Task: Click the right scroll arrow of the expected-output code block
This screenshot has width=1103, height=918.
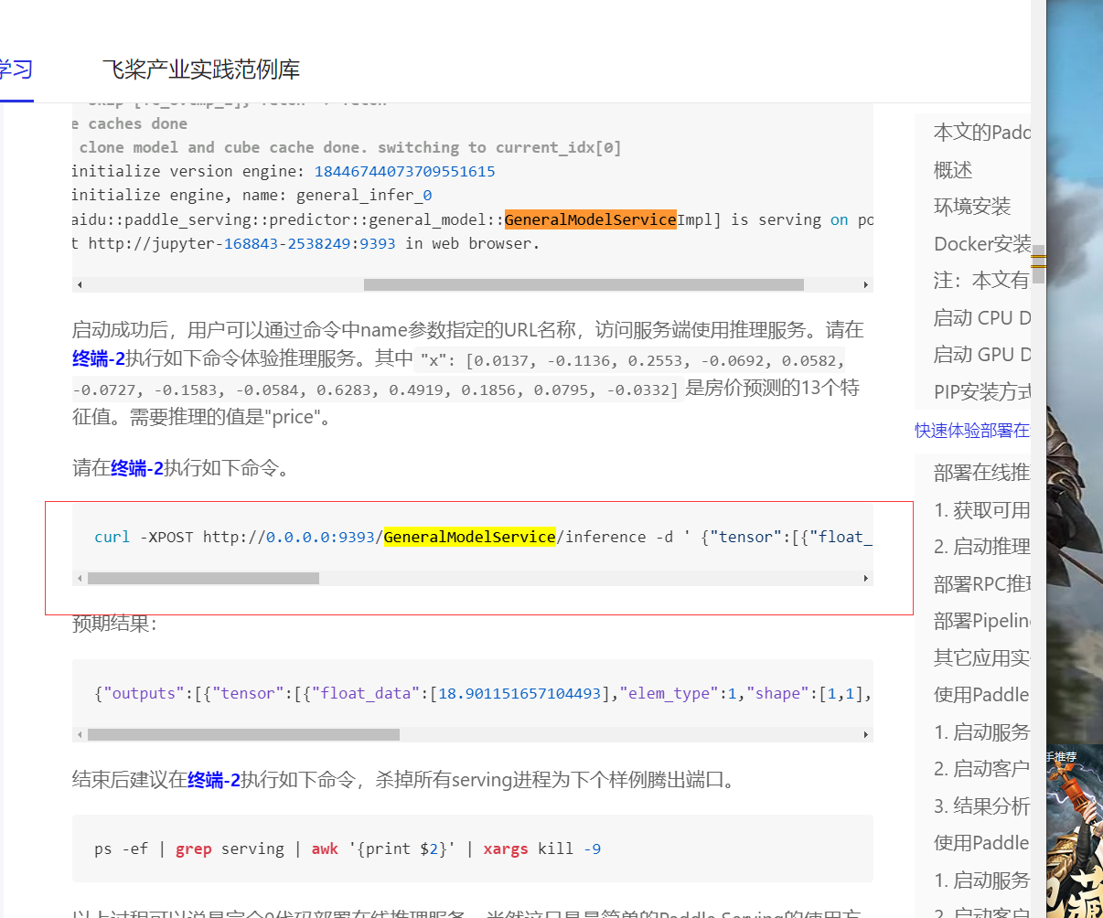Action: click(864, 734)
